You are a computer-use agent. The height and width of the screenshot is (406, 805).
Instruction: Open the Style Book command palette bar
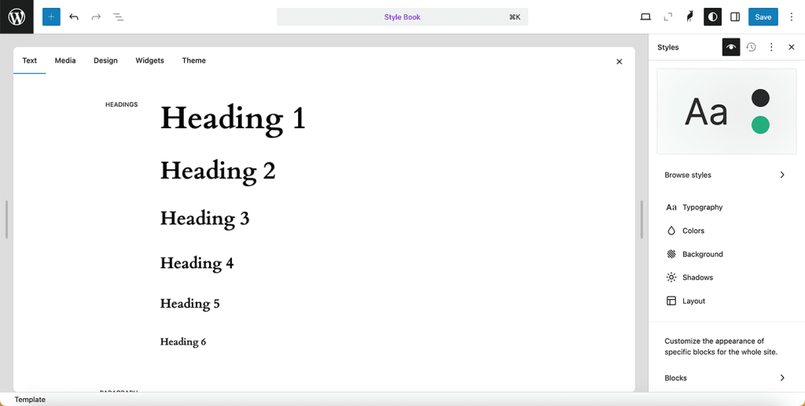(402, 17)
